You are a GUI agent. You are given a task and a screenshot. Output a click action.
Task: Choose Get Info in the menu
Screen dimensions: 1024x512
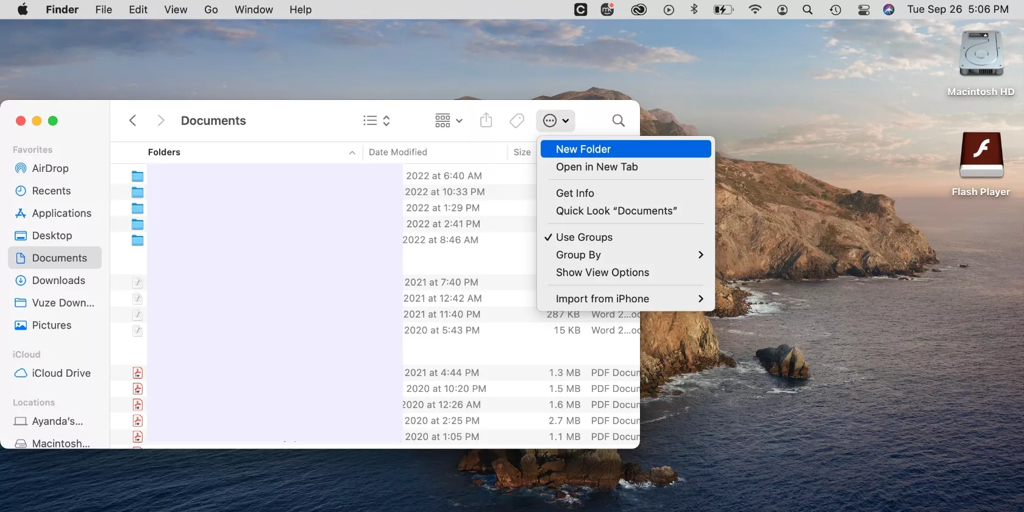(x=575, y=193)
